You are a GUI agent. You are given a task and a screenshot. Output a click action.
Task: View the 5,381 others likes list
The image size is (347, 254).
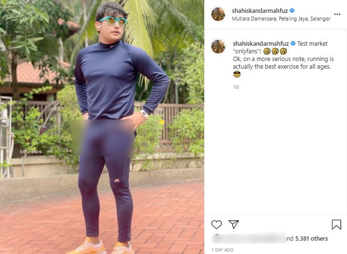click(311, 238)
